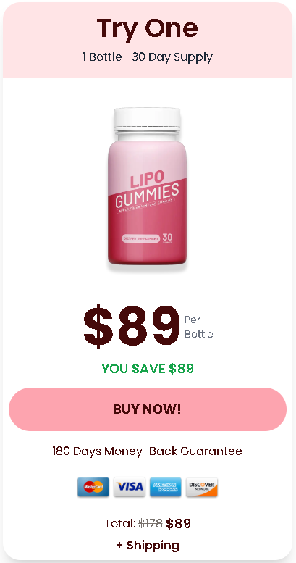Click the crossed-out $178 price
This screenshot has width=296, height=563.
tap(151, 523)
